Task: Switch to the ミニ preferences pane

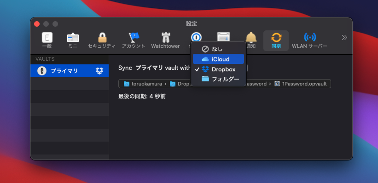Action: point(73,40)
